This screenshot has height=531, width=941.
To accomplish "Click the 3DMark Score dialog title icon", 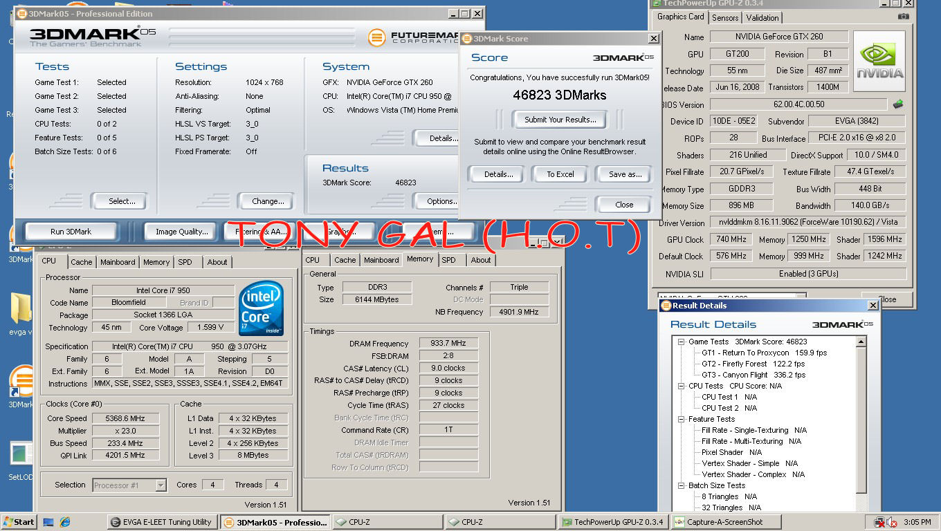I will 467,39.
